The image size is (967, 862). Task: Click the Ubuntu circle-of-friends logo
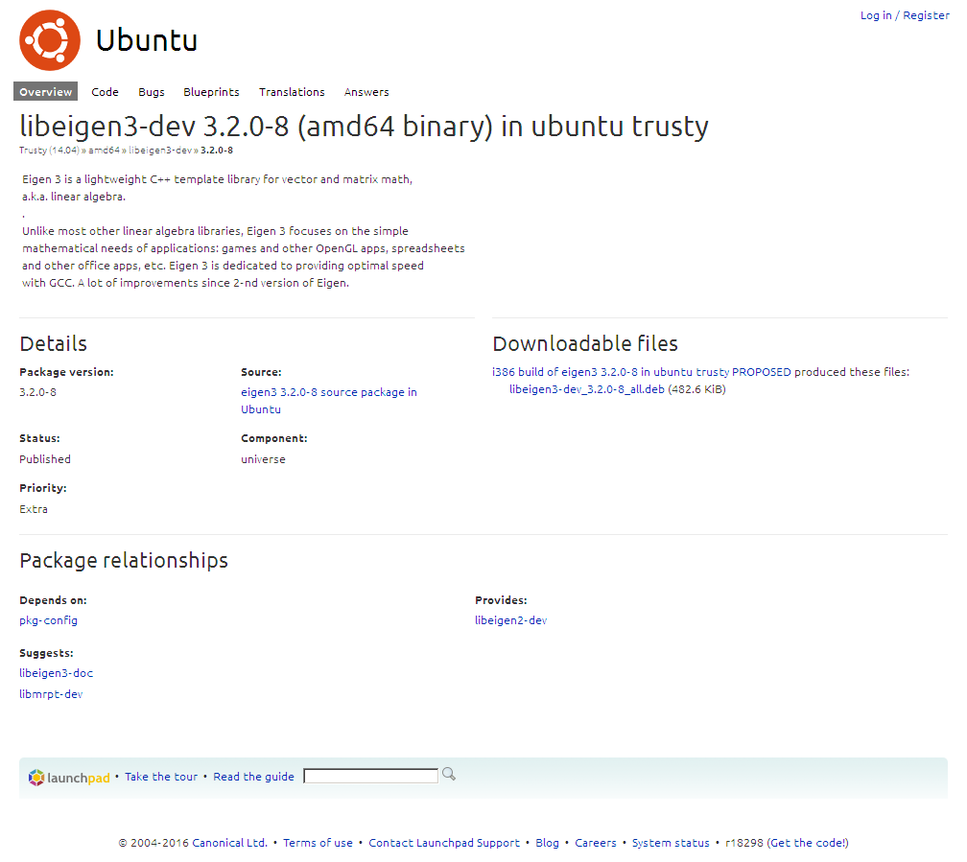click(x=49, y=40)
